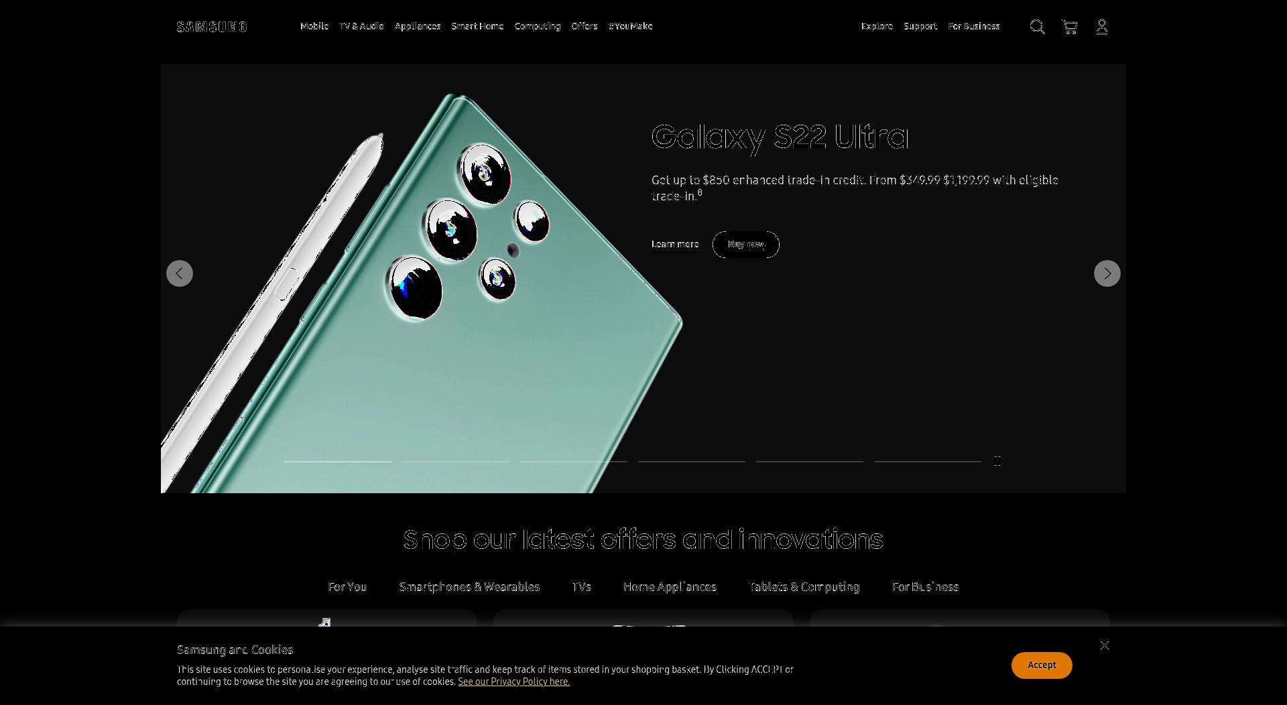Go to previous carousel slide arrow
This screenshot has height=705, width=1287.
click(x=180, y=273)
